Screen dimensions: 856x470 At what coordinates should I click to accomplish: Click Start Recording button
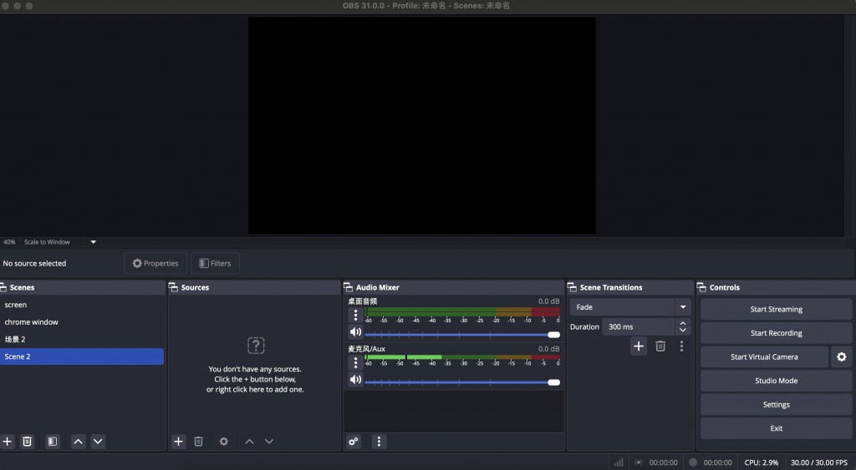(776, 333)
